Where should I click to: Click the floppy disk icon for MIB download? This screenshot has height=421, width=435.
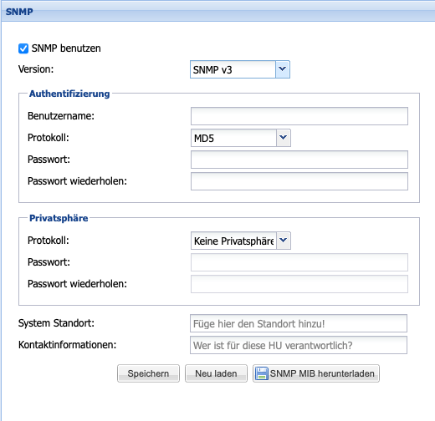(262, 373)
